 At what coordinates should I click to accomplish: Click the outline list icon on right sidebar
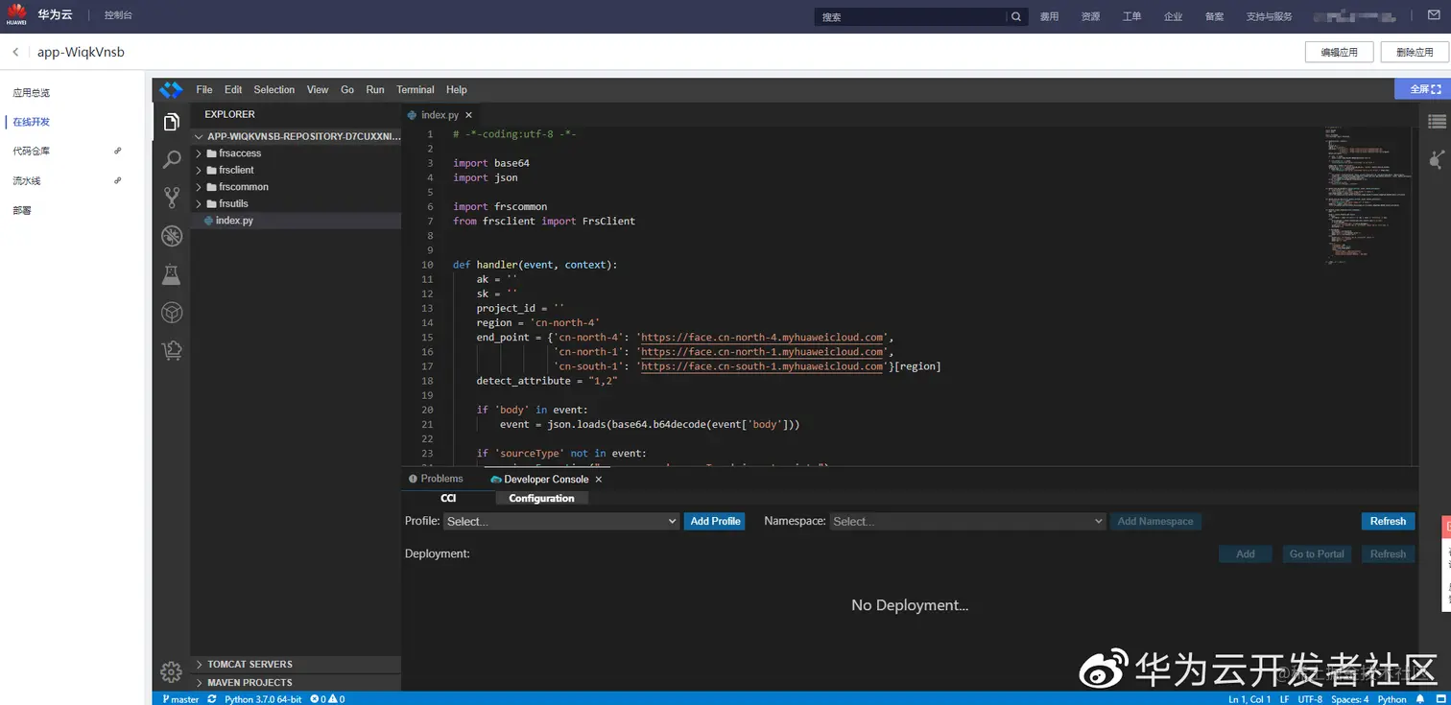[1437, 122]
